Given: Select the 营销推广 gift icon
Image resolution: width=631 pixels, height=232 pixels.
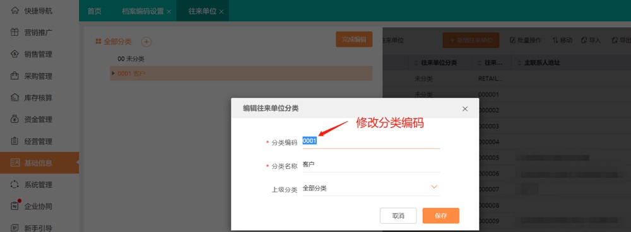Looking at the screenshot, I should click(15, 32).
